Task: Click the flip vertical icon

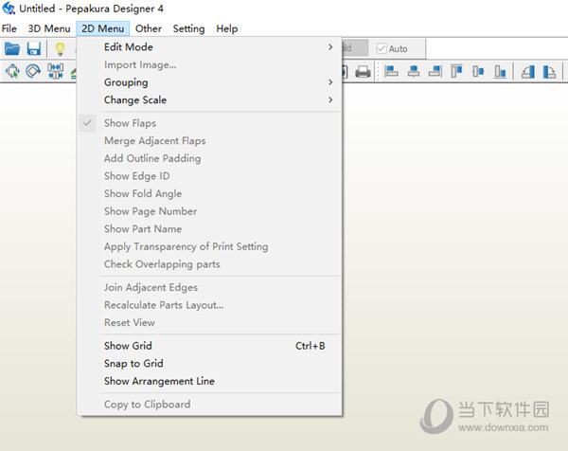Action: click(549, 71)
